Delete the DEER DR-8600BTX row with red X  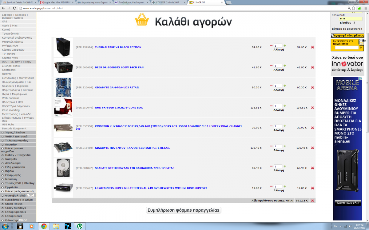pos(312,67)
